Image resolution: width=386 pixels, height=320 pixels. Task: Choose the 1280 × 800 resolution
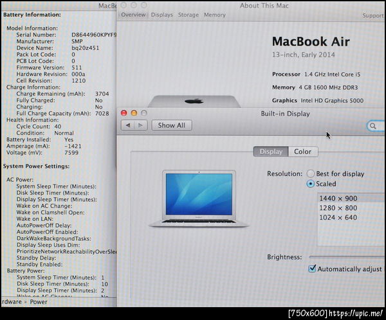(x=351, y=208)
